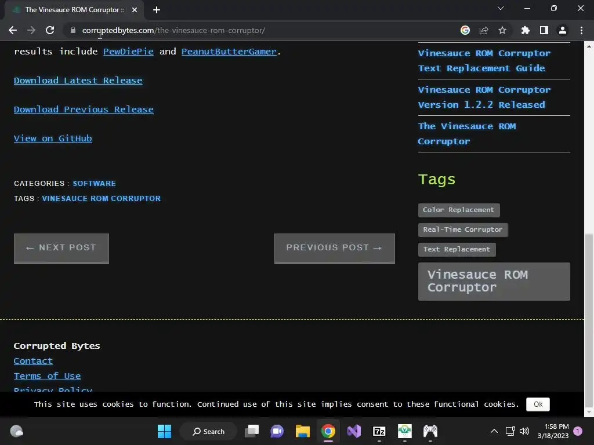Open notification center badge
594x445 pixels.
(578, 431)
